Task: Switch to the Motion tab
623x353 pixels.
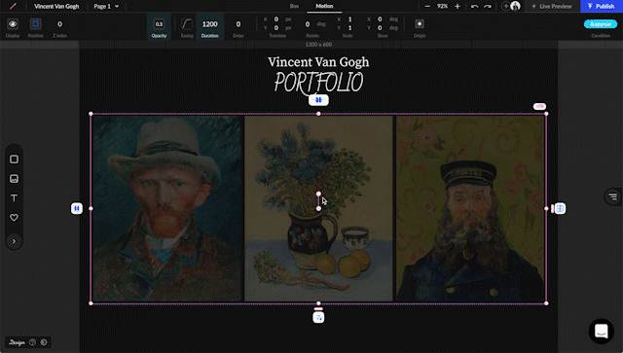Action: click(324, 6)
